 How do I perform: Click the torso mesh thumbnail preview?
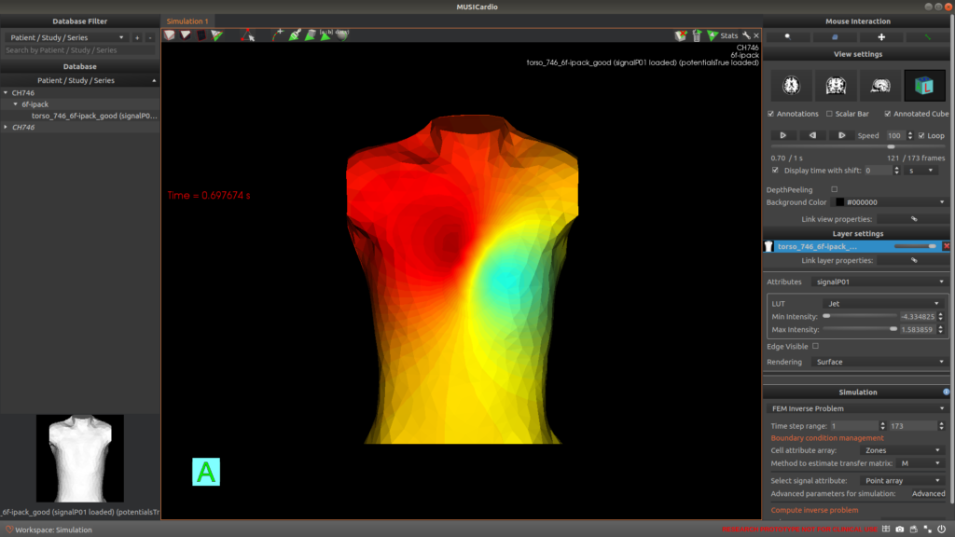tap(79, 458)
